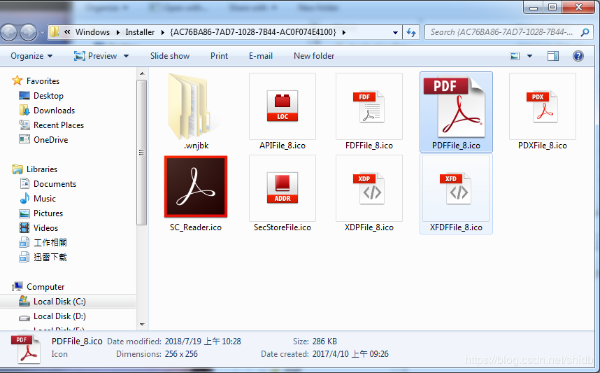600x373 pixels.
Task: Click the New folder button
Action: [314, 56]
